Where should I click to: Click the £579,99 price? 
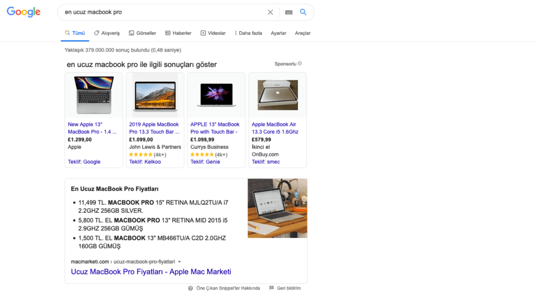tap(262, 139)
